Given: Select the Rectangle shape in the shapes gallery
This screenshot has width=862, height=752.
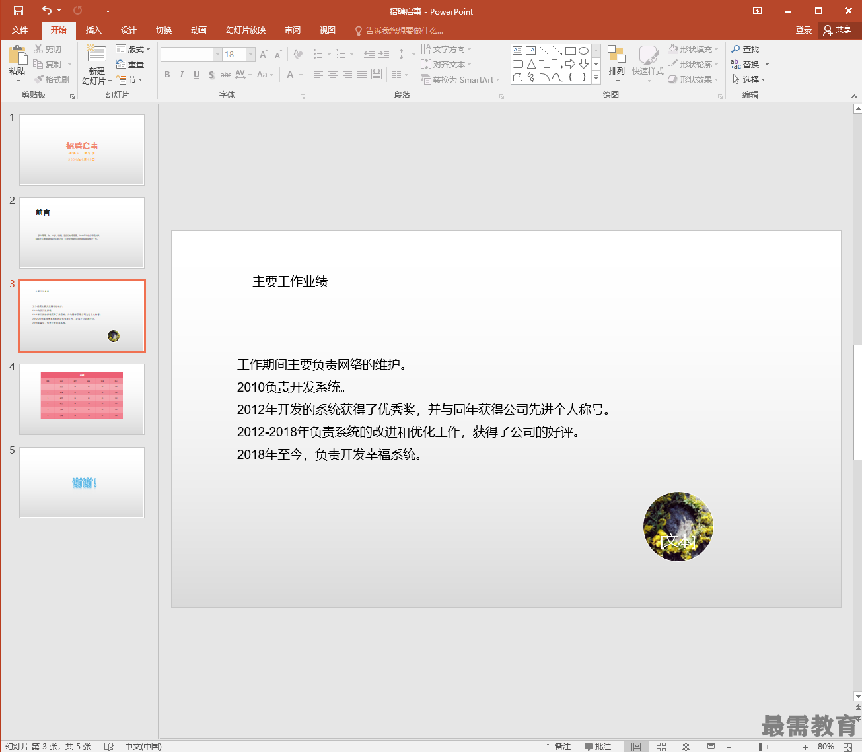Looking at the screenshot, I should 570,51.
